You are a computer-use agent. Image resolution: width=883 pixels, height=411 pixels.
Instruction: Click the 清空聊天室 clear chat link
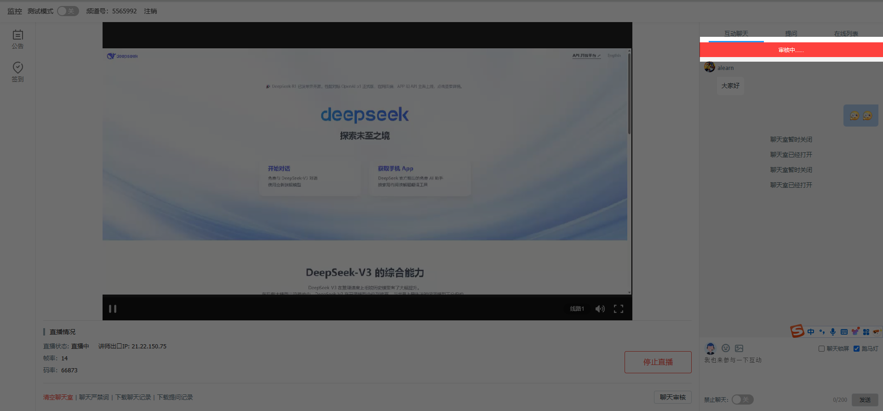coord(58,397)
